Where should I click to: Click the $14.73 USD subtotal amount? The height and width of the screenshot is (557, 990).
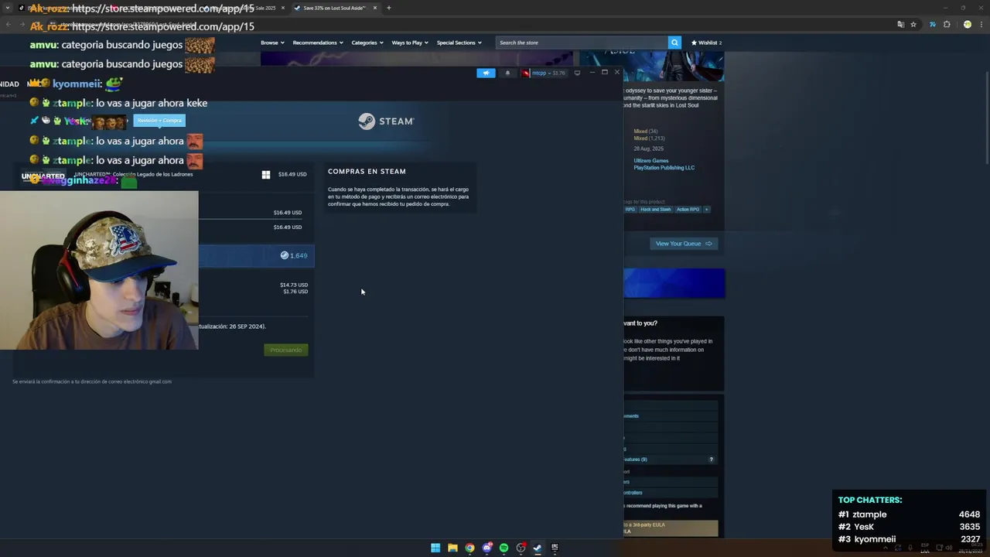click(294, 285)
